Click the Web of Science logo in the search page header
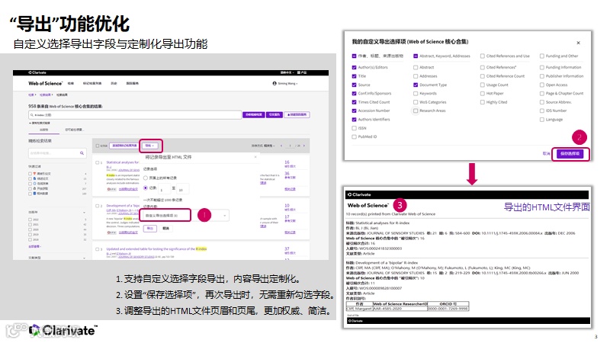The image size is (610, 343). pos(45,83)
